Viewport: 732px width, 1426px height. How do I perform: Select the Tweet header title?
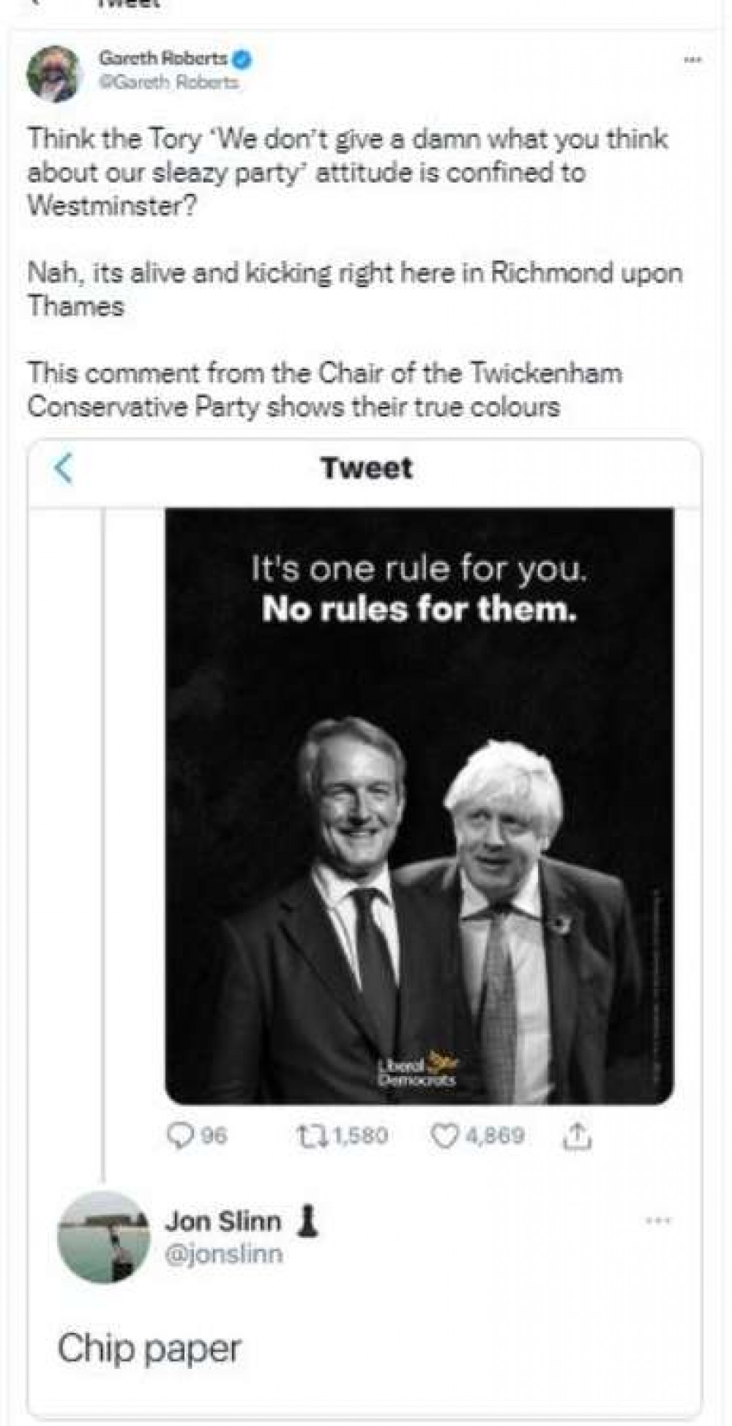(366, 469)
